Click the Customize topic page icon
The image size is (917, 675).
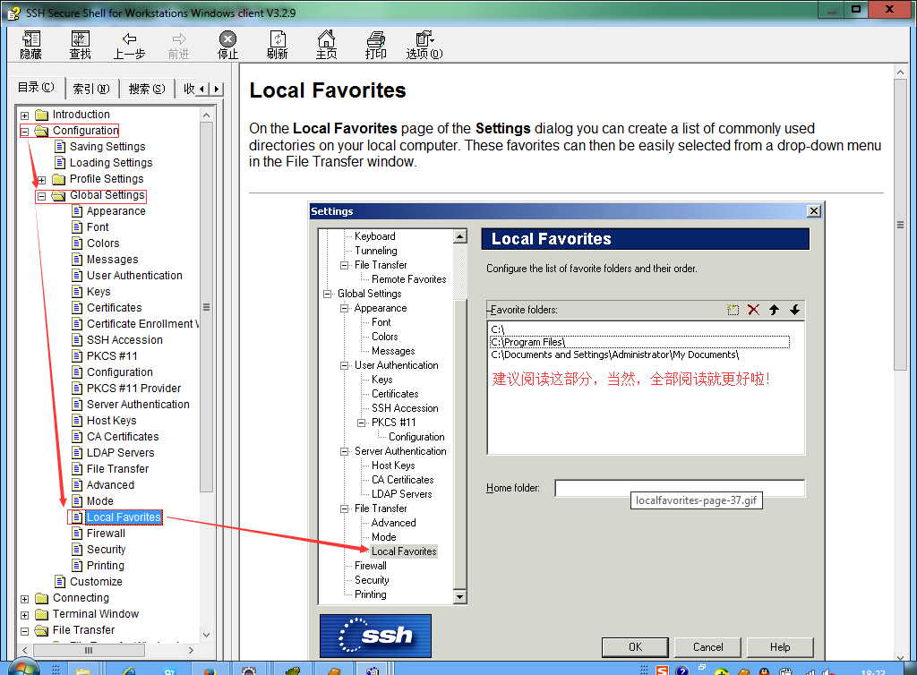[60, 582]
